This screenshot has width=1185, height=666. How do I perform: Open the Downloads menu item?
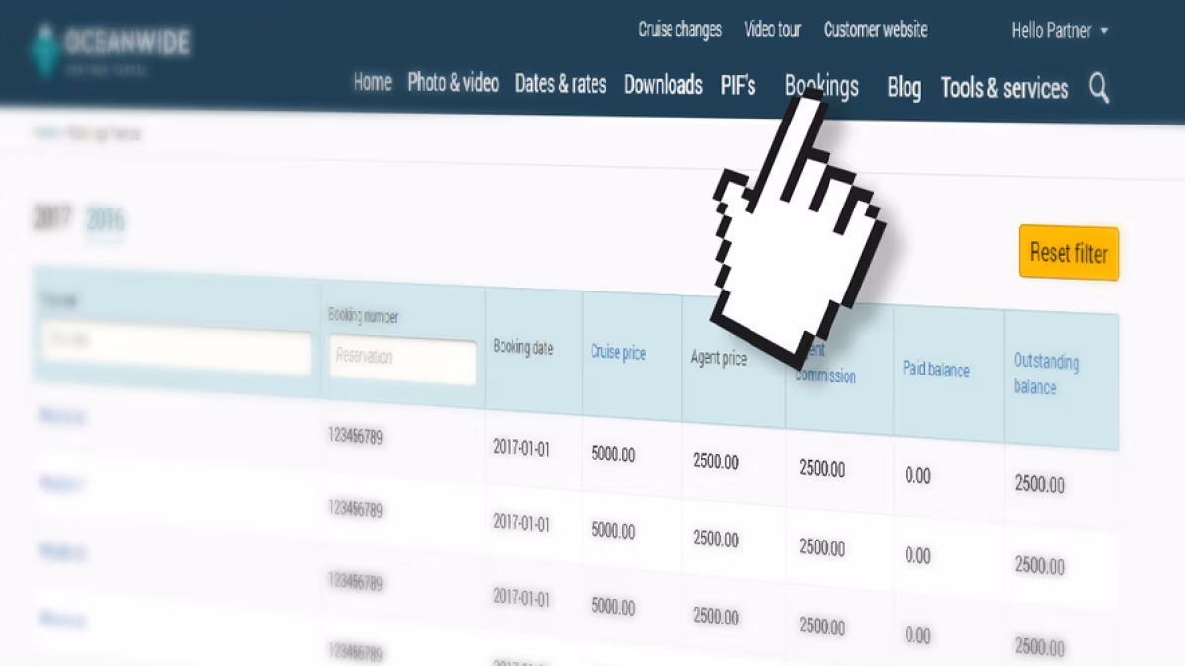point(663,85)
